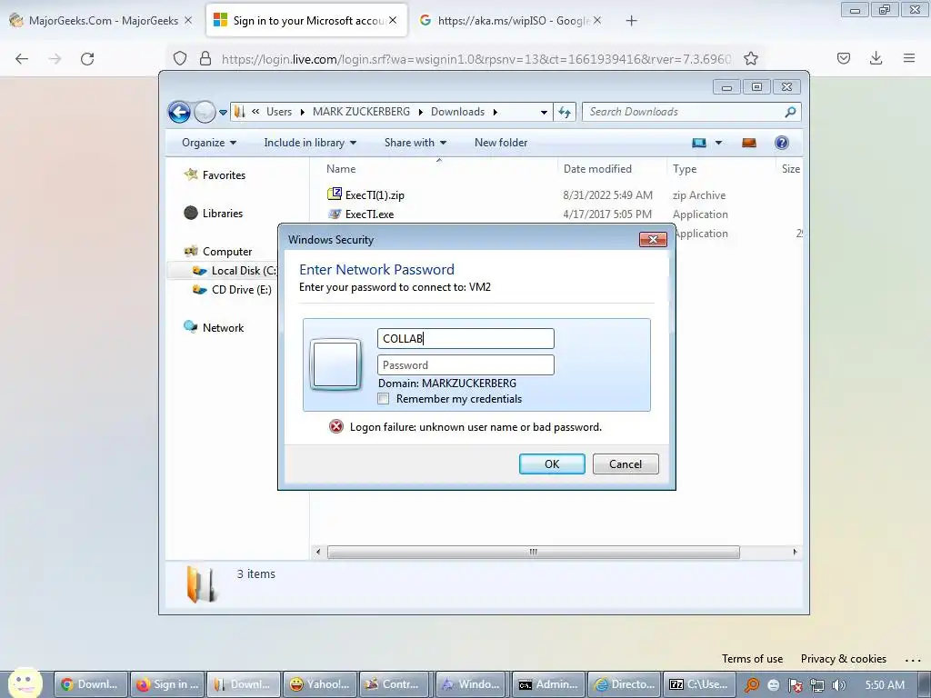
Task: Bookmark this page with the star
Action: click(751, 58)
